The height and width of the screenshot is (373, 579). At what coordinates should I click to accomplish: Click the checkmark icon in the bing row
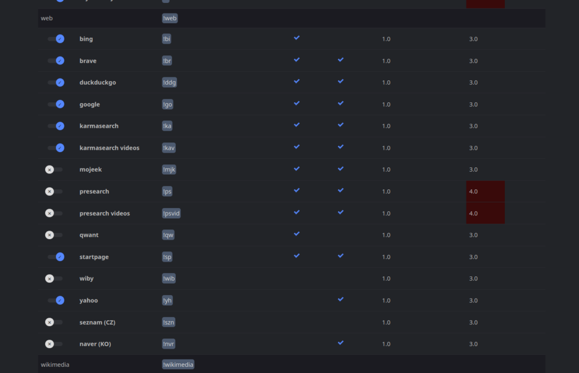click(x=297, y=38)
